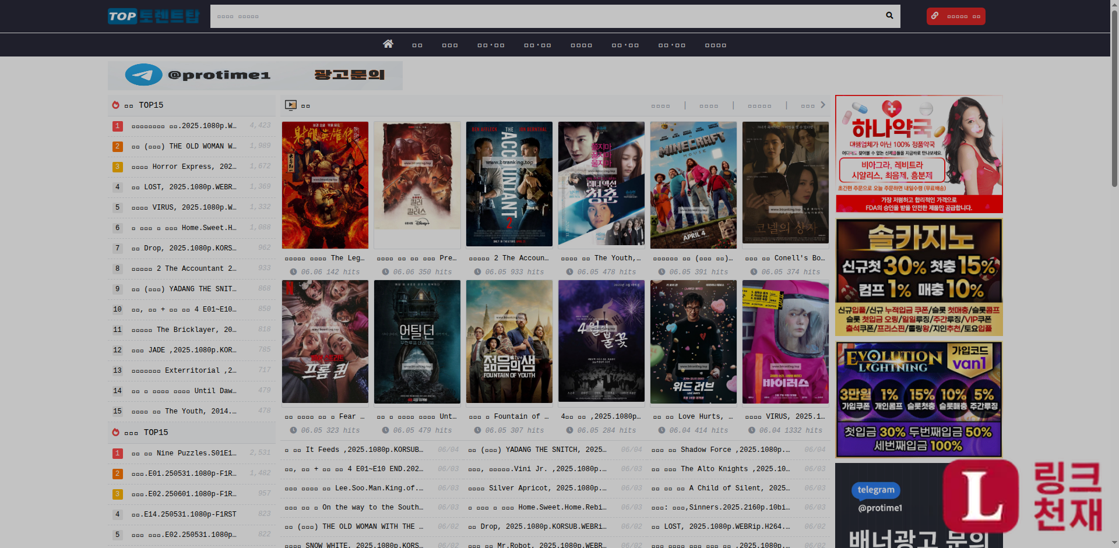Open the TOP site logo
The height and width of the screenshot is (548, 1119).
point(154,16)
